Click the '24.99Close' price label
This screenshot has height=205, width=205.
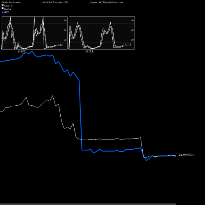(x=186, y=155)
